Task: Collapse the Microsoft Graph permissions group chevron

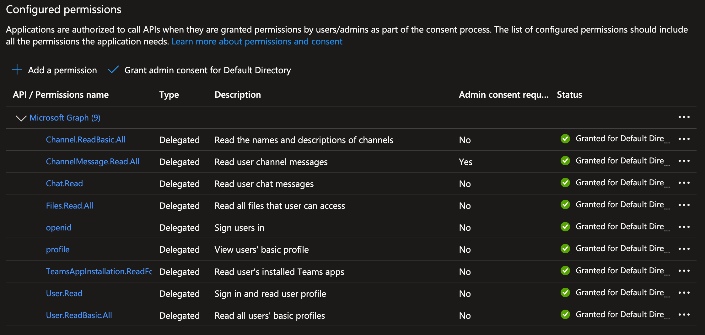Action: 21,118
